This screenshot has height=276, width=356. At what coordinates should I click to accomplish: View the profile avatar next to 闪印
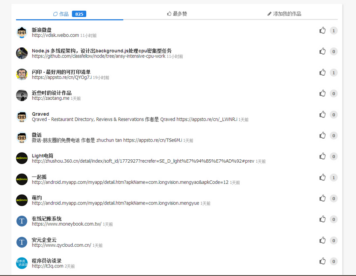tap(22, 74)
